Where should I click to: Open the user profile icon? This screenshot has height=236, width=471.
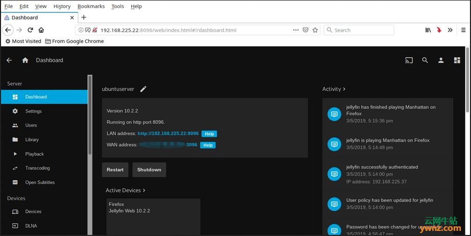point(441,60)
